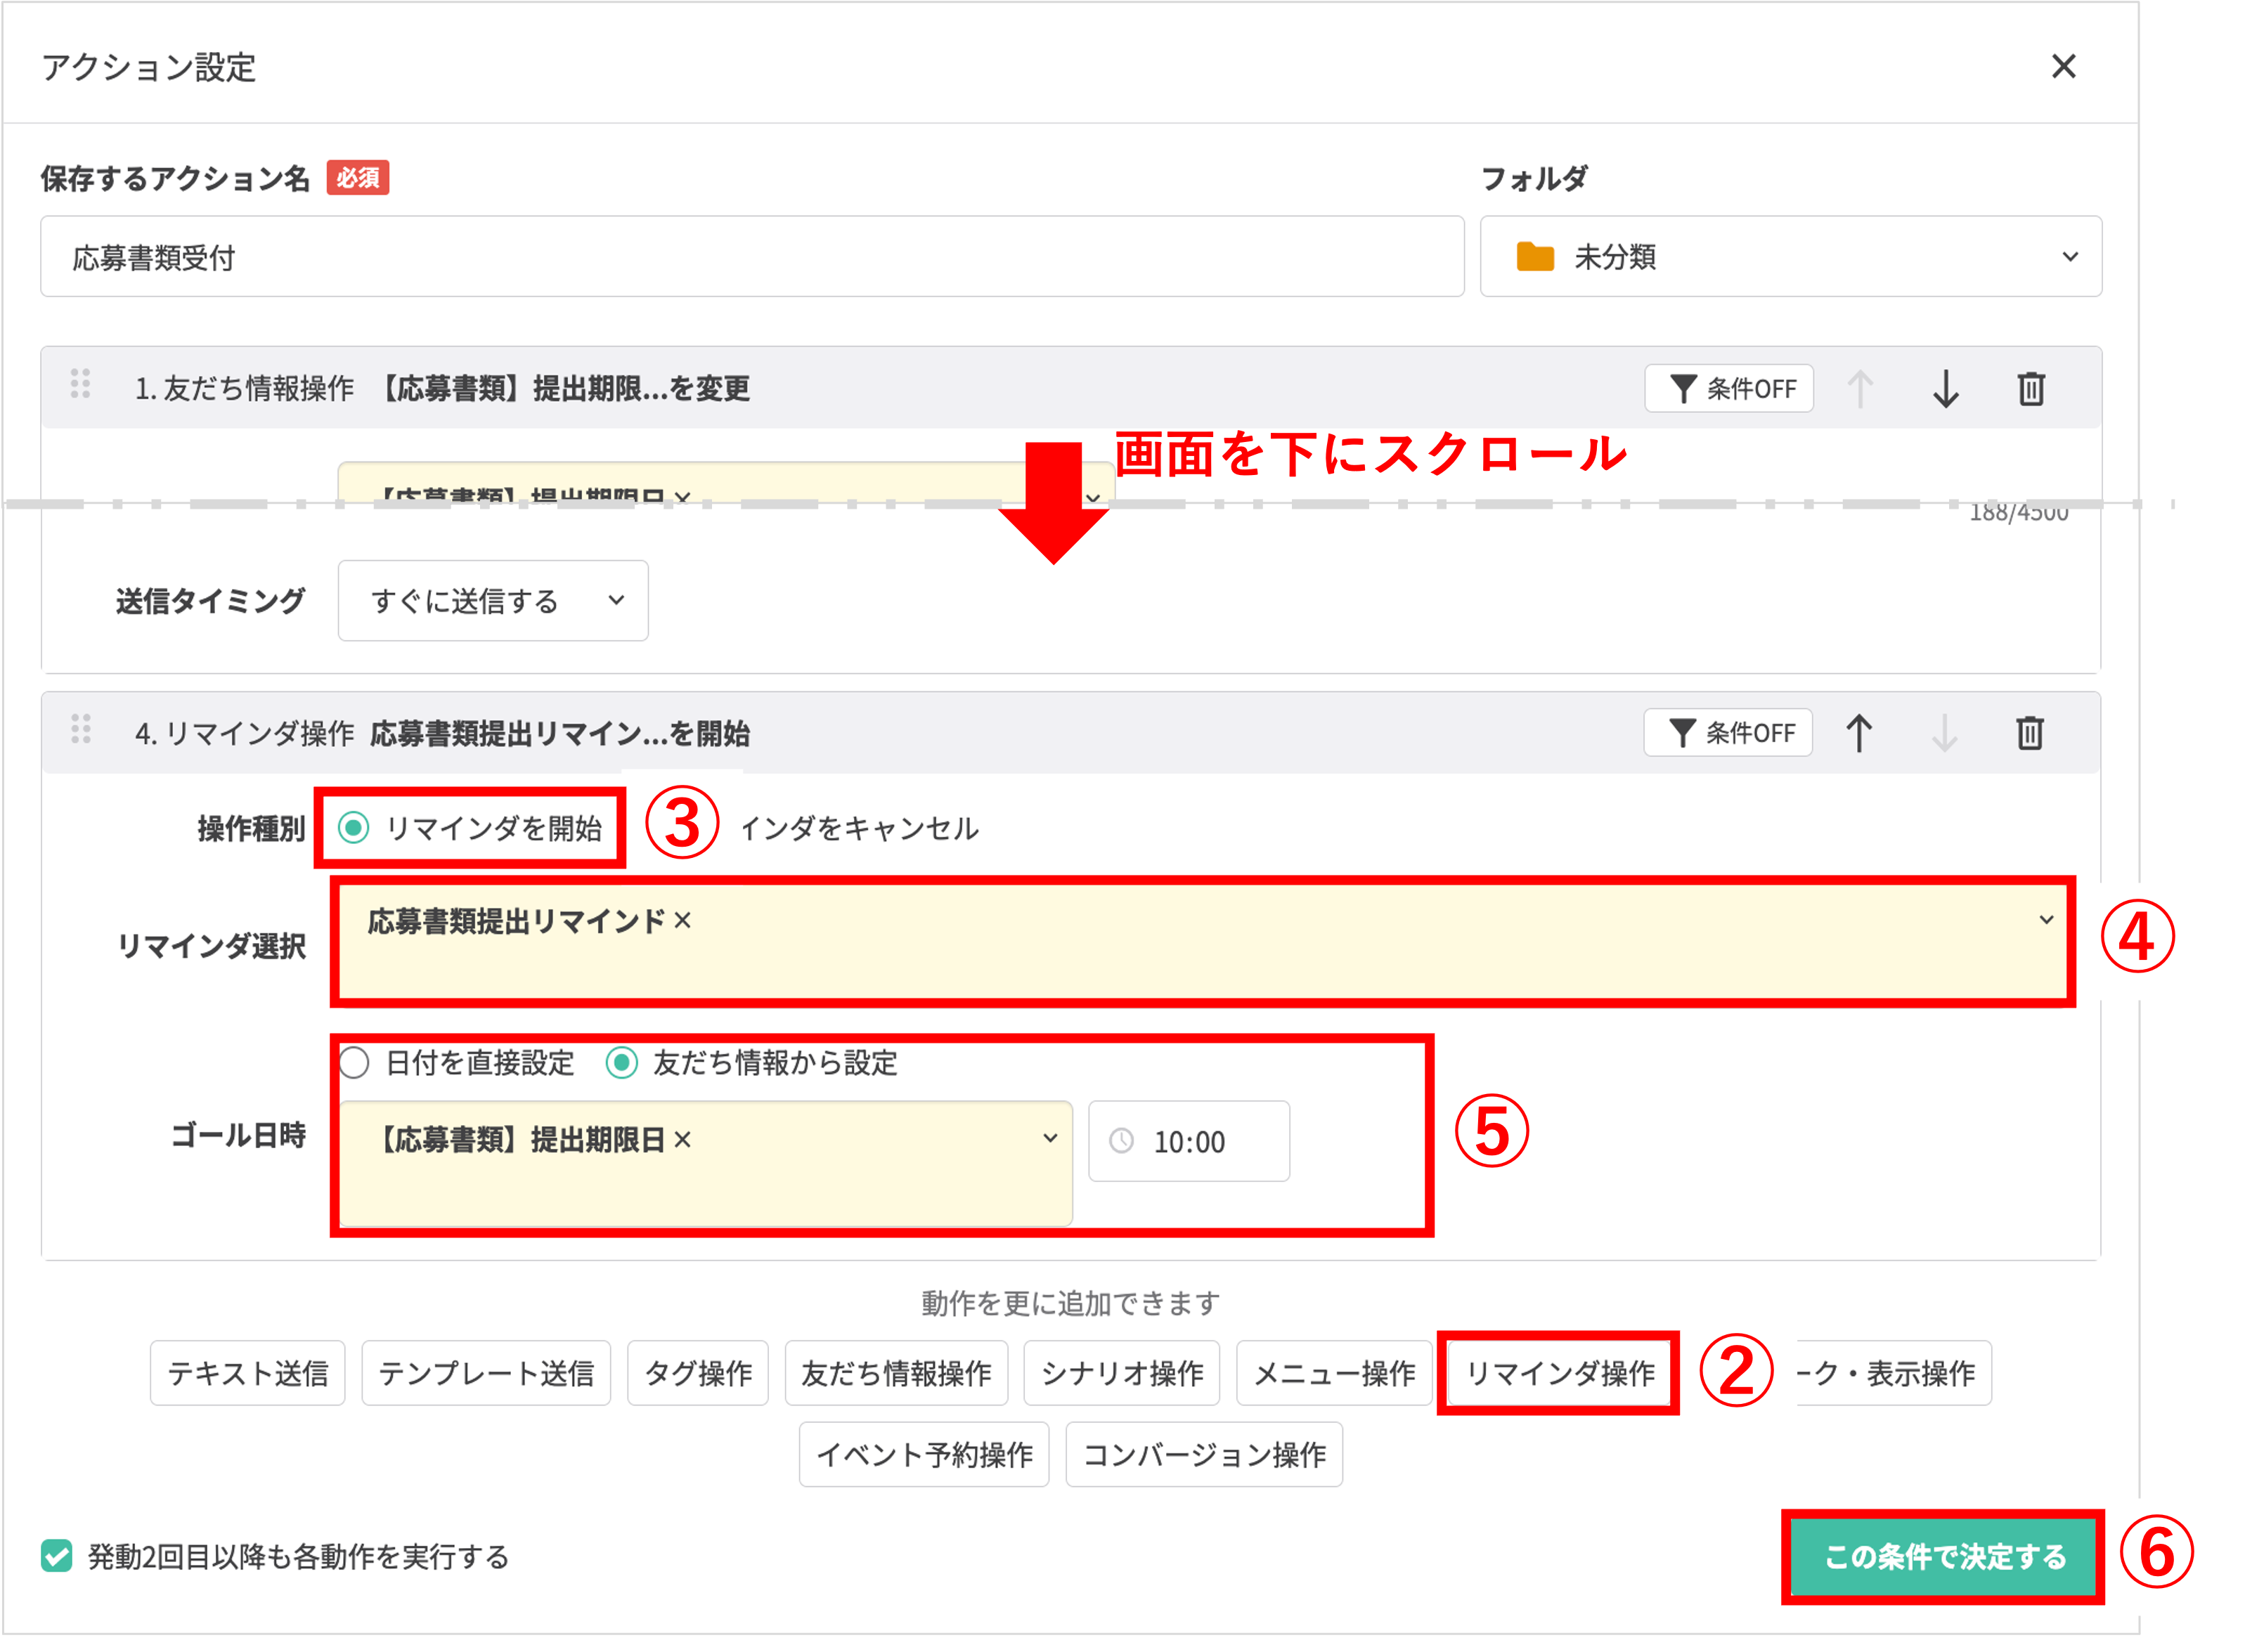Delete action 1 using the trash icon
The image size is (2245, 1652).
[x=2030, y=389]
